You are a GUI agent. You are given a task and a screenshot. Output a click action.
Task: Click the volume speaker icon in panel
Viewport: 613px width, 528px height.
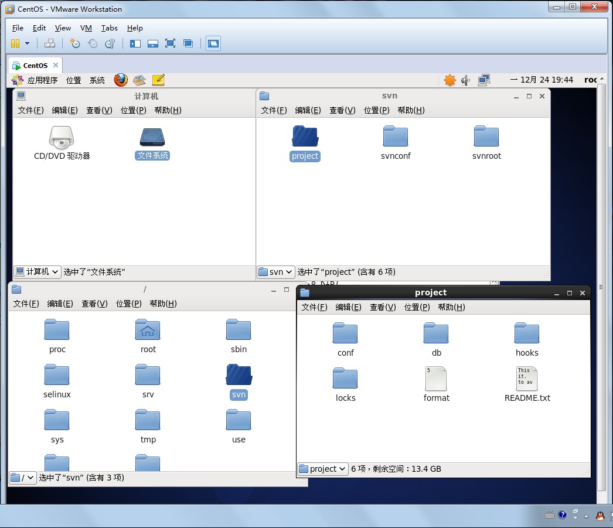pyautogui.click(x=465, y=80)
